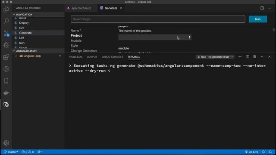Click the macOS green zoom window button
The image size is (276, 155).
(x=11, y=2)
